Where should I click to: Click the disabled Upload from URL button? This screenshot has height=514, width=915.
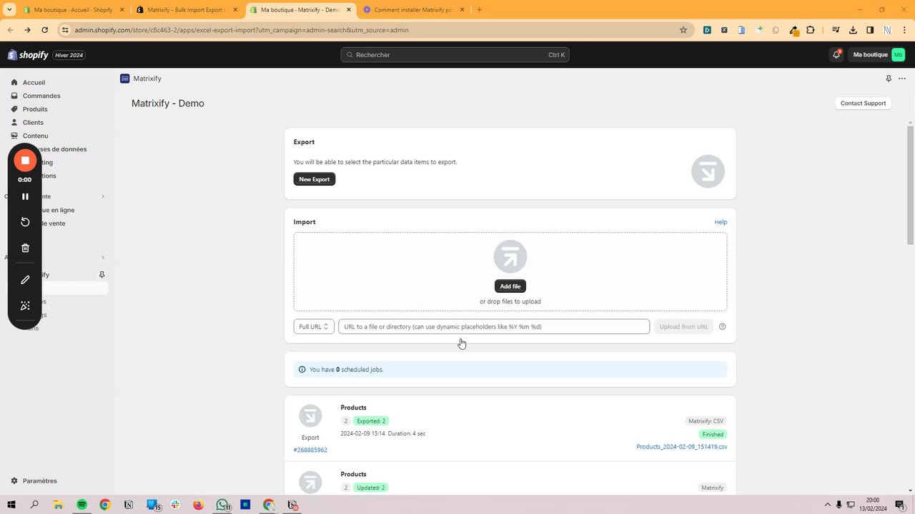[684, 327]
